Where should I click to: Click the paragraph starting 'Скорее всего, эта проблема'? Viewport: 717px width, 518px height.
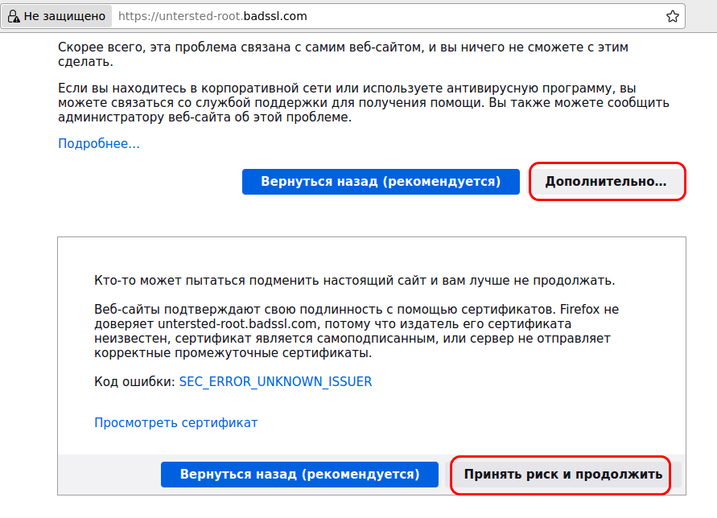343,55
